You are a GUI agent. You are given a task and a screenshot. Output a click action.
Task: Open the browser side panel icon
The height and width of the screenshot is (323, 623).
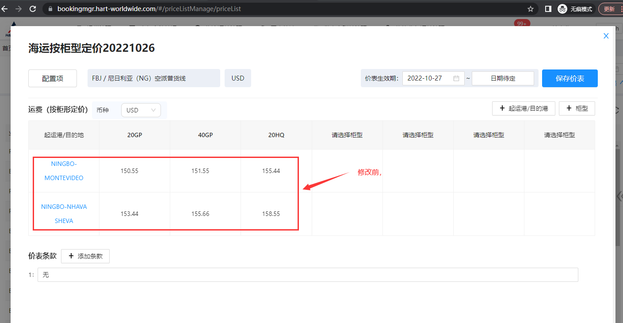pos(548,9)
